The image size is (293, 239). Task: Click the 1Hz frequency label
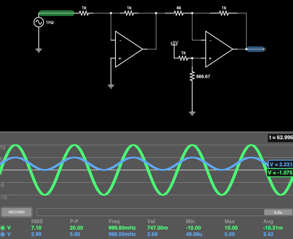50,23
